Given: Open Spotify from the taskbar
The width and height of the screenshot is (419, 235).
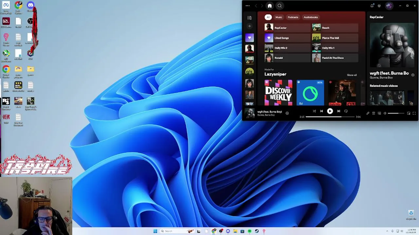Looking at the screenshot, I should pos(249,231).
